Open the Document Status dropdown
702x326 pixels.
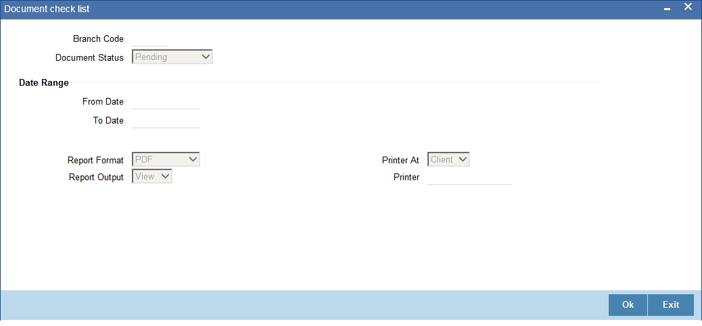172,57
